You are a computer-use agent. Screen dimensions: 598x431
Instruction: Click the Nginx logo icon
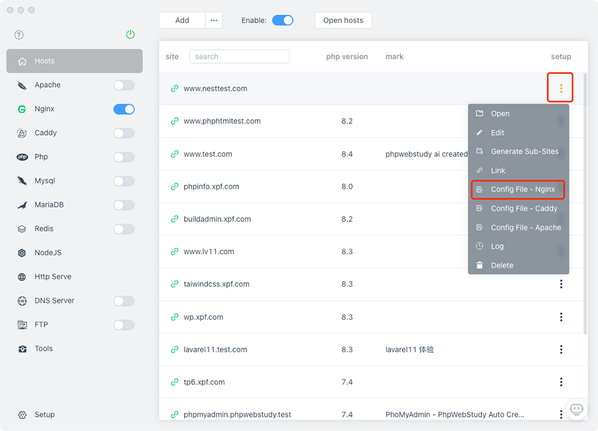[x=22, y=109]
